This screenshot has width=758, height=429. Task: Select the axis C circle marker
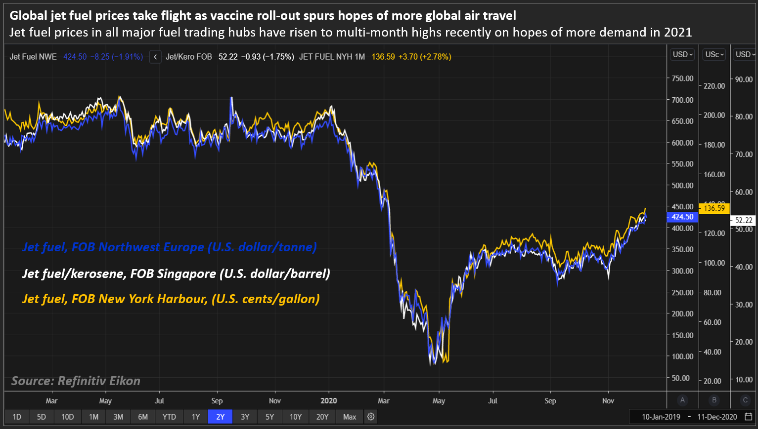[745, 400]
